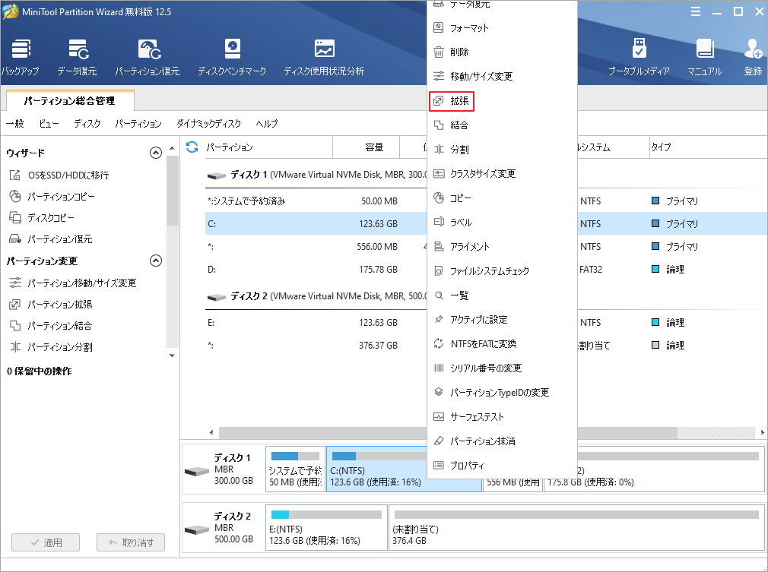Create ブータブルメディア bootable media

[x=639, y=57]
